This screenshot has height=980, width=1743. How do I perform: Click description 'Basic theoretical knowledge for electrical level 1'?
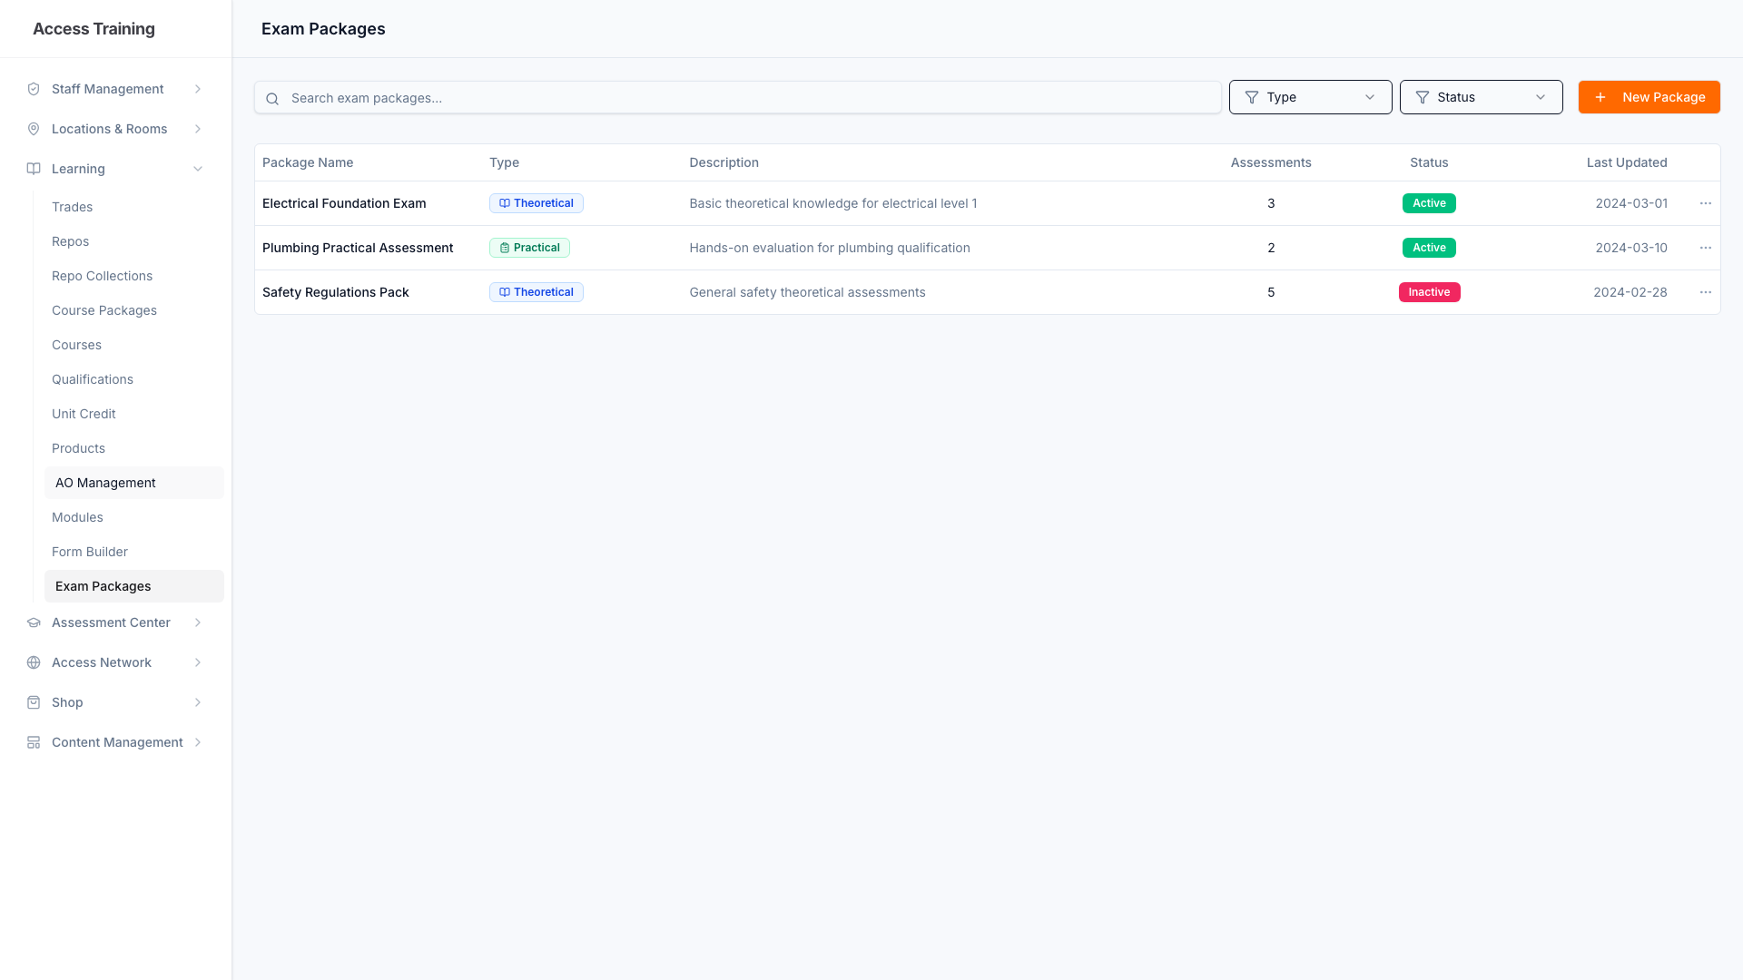833,203
